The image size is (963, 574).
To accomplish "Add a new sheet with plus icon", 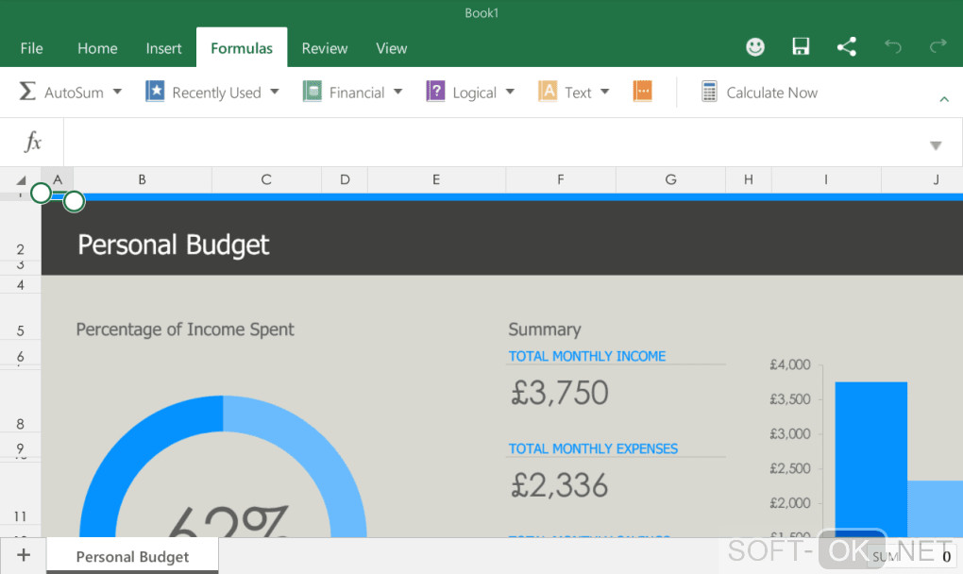I will 24,555.
